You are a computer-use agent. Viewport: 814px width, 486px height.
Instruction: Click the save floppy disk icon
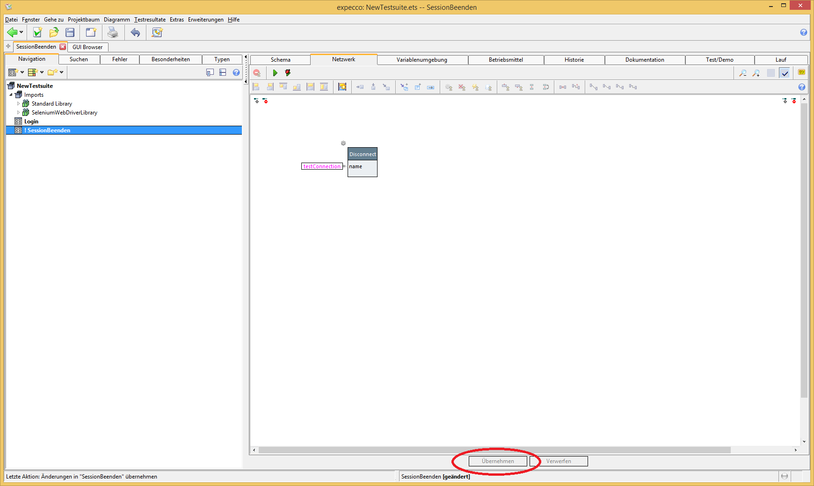(70, 32)
